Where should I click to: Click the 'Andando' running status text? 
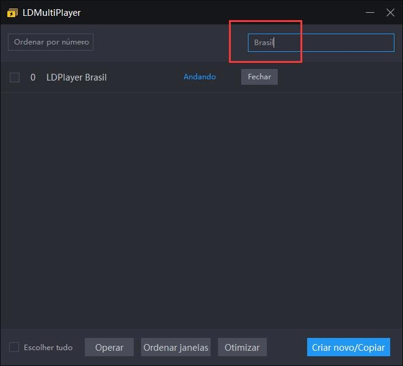point(200,77)
